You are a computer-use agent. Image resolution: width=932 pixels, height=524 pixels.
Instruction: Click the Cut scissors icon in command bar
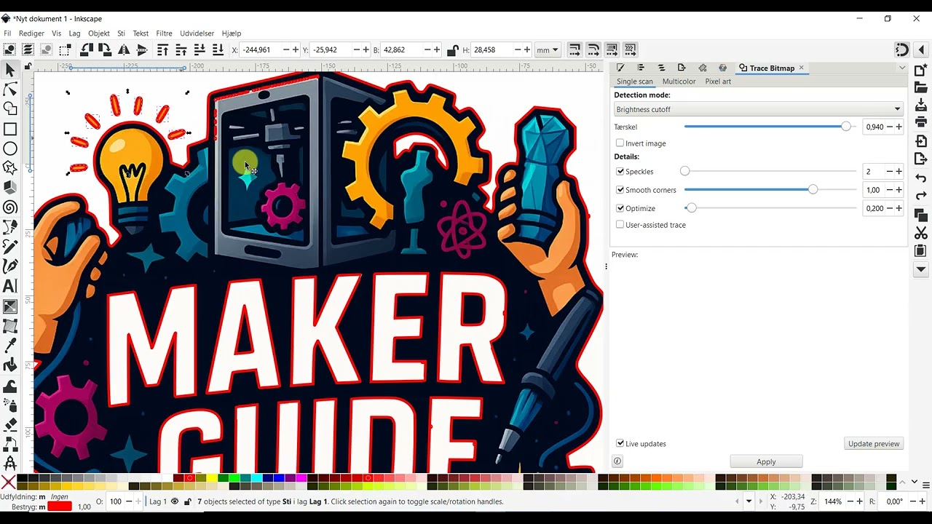click(921, 233)
